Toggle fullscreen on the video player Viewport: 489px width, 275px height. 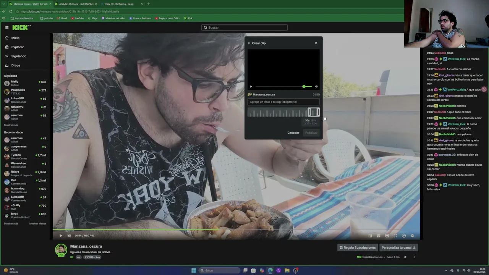pyautogui.click(x=395, y=236)
